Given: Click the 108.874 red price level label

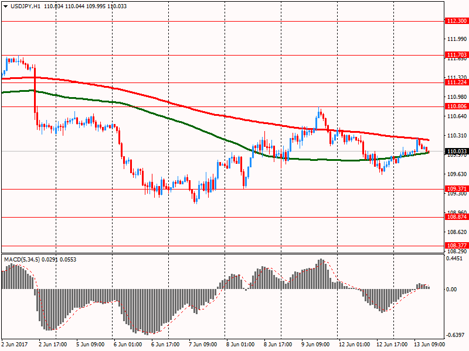Looking at the screenshot, I should pyautogui.click(x=457, y=216).
